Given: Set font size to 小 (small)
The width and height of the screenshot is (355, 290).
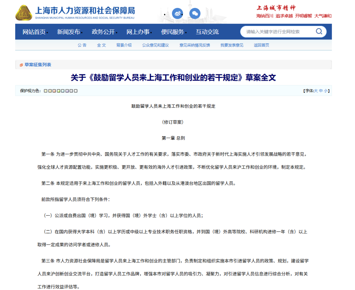Looking at the screenshot, I should pos(325,91).
